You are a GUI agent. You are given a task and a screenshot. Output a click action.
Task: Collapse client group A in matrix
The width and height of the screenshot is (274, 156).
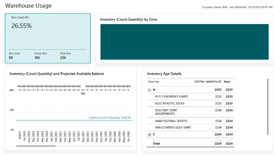coord(149,90)
